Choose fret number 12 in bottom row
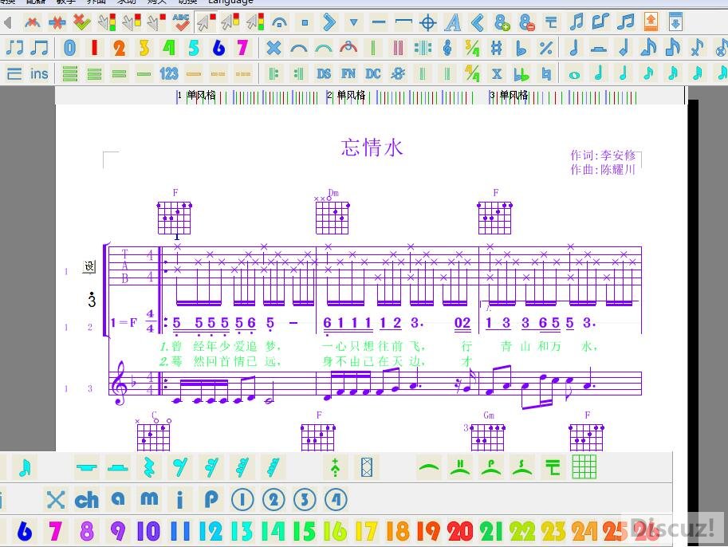This screenshot has width=728, height=547. pos(211,531)
